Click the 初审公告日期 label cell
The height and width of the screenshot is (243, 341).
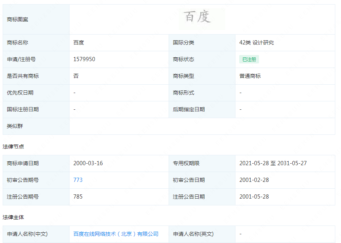coord(202,180)
